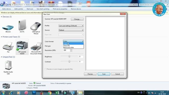The width and height of the screenshot is (169, 95).
Task: Click Hardware and Sound breadcrumb
Action: point(32,5)
